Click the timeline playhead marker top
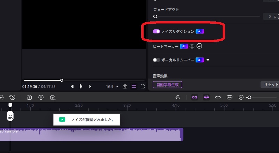This screenshot has height=153, width=279. 10,105
